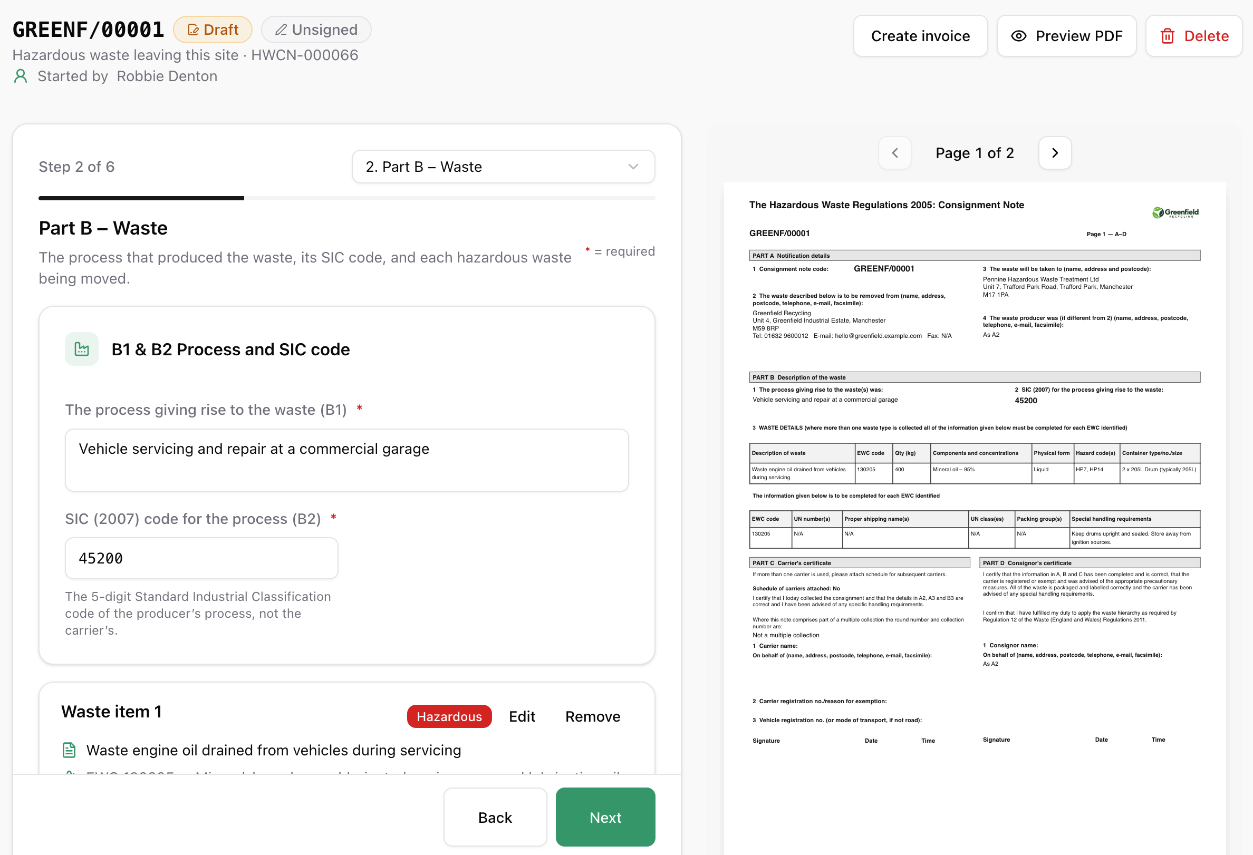The height and width of the screenshot is (855, 1253).
Task: Remove Waste item 1
Action: tap(593, 716)
